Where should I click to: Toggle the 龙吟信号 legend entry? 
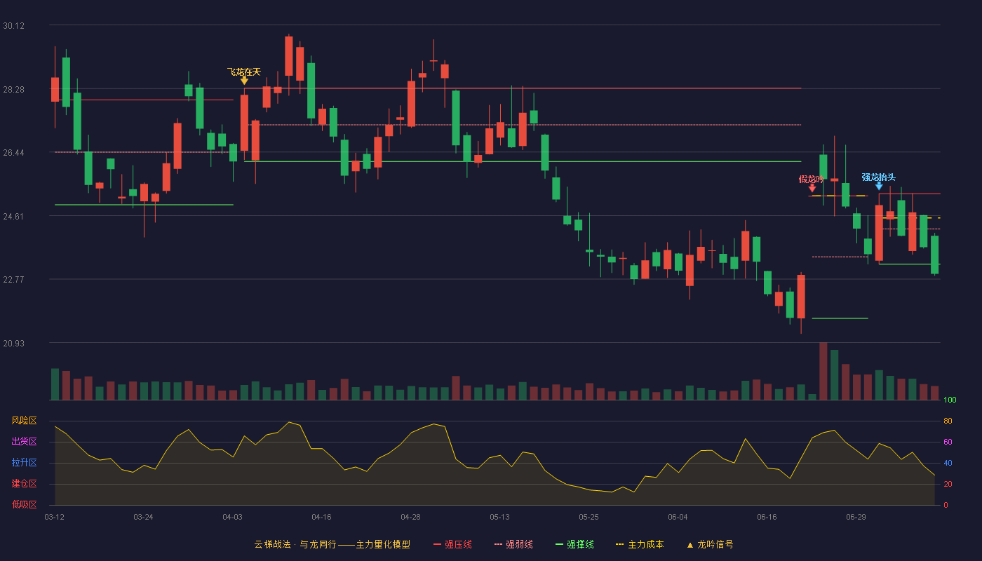[710, 544]
